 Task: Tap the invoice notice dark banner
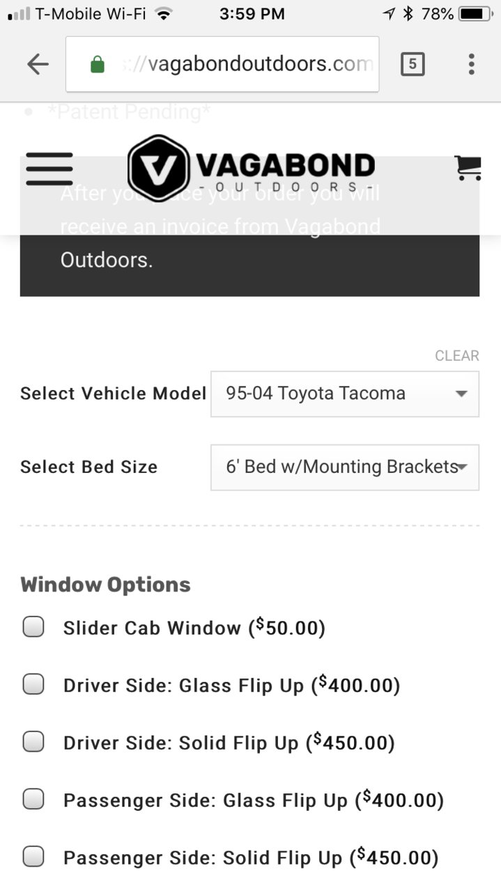249,226
